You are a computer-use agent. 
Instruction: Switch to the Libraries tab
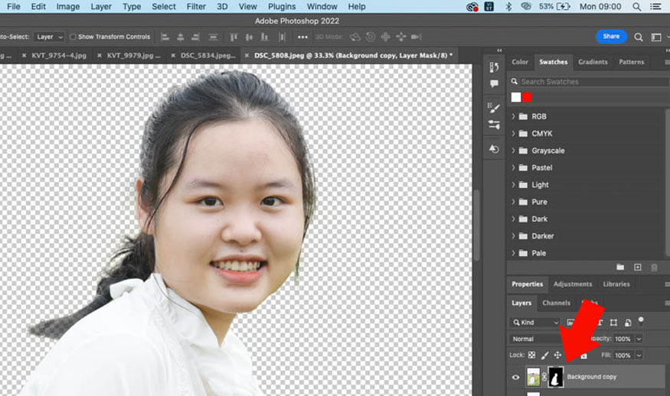[x=616, y=284]
